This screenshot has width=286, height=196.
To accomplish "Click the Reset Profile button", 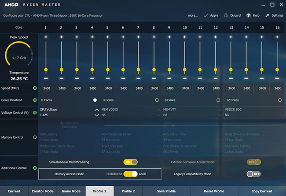I will tap(213, 191).
